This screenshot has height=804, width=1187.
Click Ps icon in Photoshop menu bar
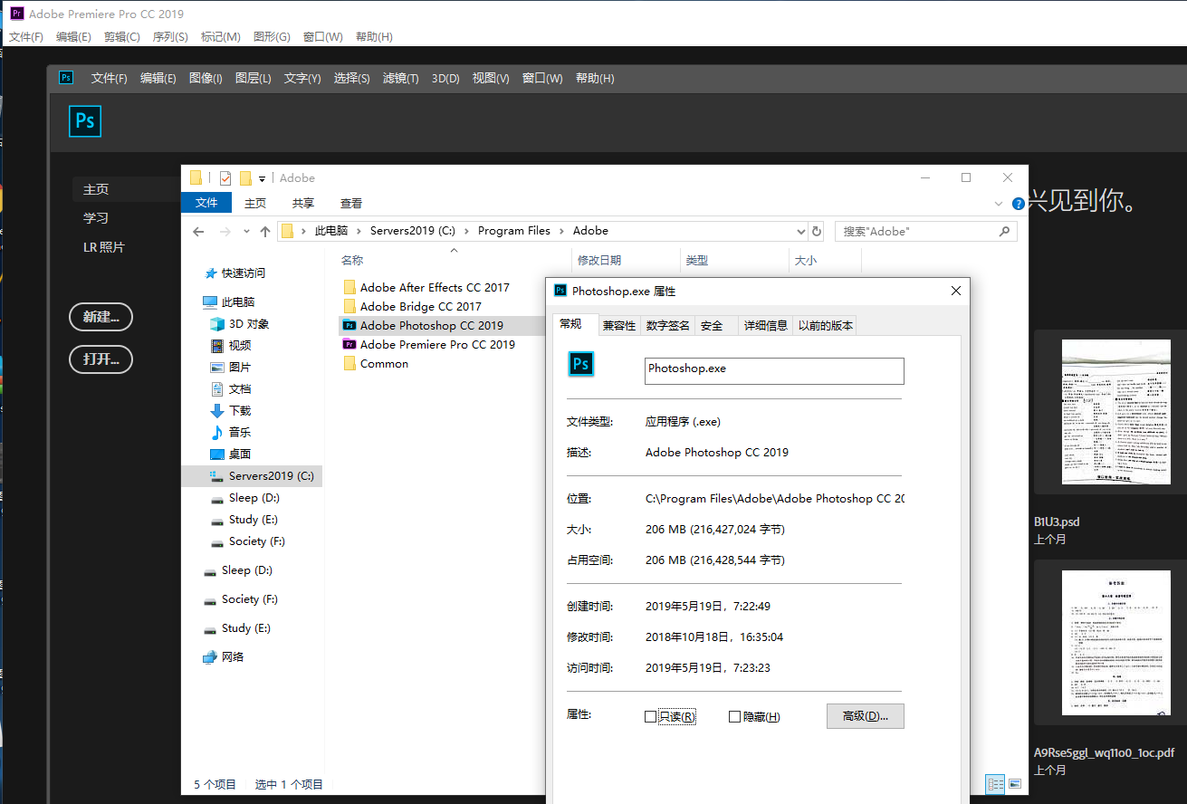[66, 78]
